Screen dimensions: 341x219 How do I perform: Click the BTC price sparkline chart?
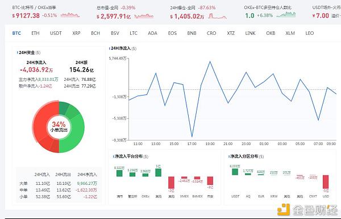click(x=70, y=15)
